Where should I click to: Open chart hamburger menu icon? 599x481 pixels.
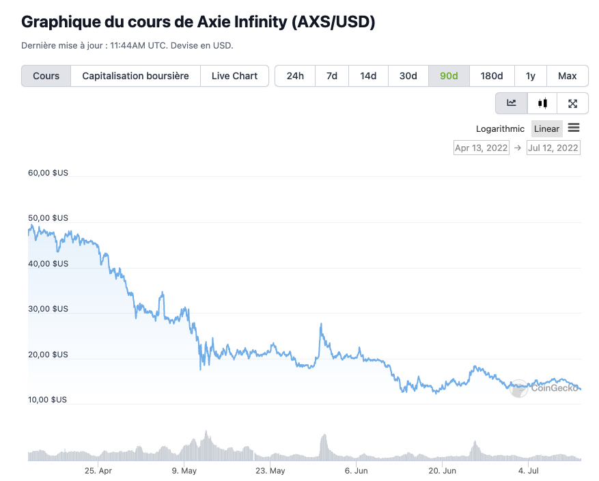click(574, 128)
